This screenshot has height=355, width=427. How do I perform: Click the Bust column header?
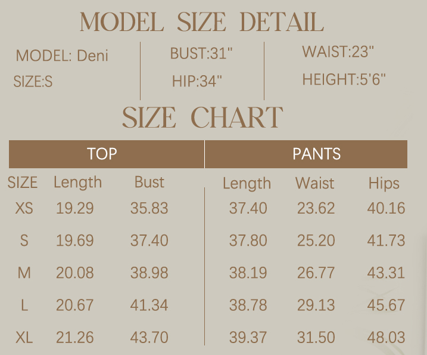click(x=149, y=182)
